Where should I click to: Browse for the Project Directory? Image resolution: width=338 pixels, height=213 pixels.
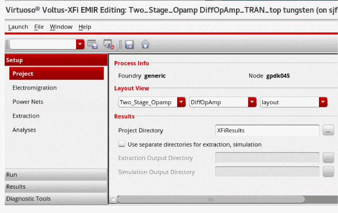pyautogui.click(x=328, y=130)
